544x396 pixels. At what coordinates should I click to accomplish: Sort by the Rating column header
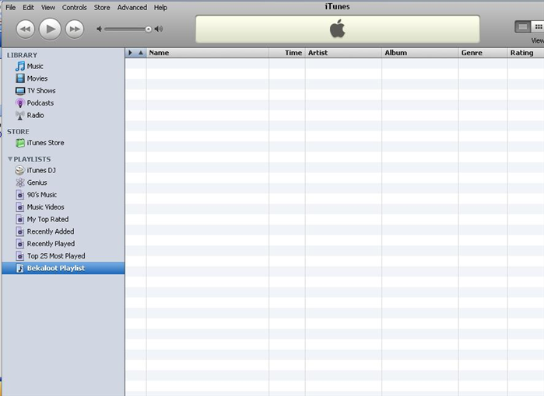526,53
